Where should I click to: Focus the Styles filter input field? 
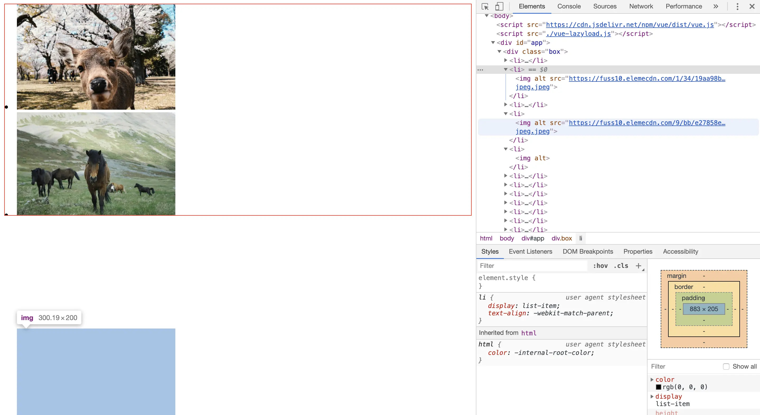point(533,266)
